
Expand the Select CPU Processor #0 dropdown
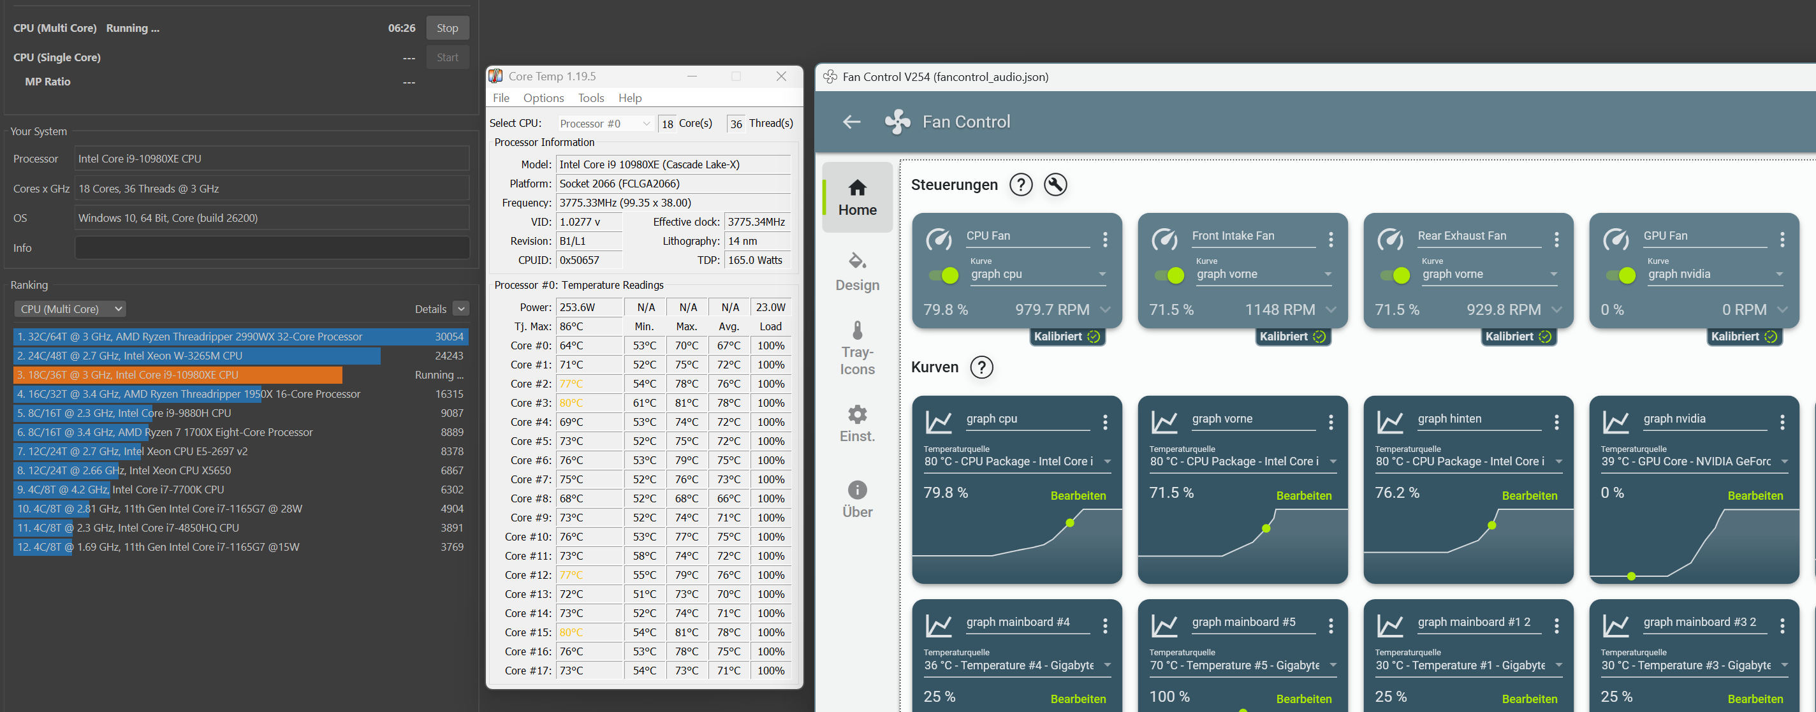click(605, 124)
